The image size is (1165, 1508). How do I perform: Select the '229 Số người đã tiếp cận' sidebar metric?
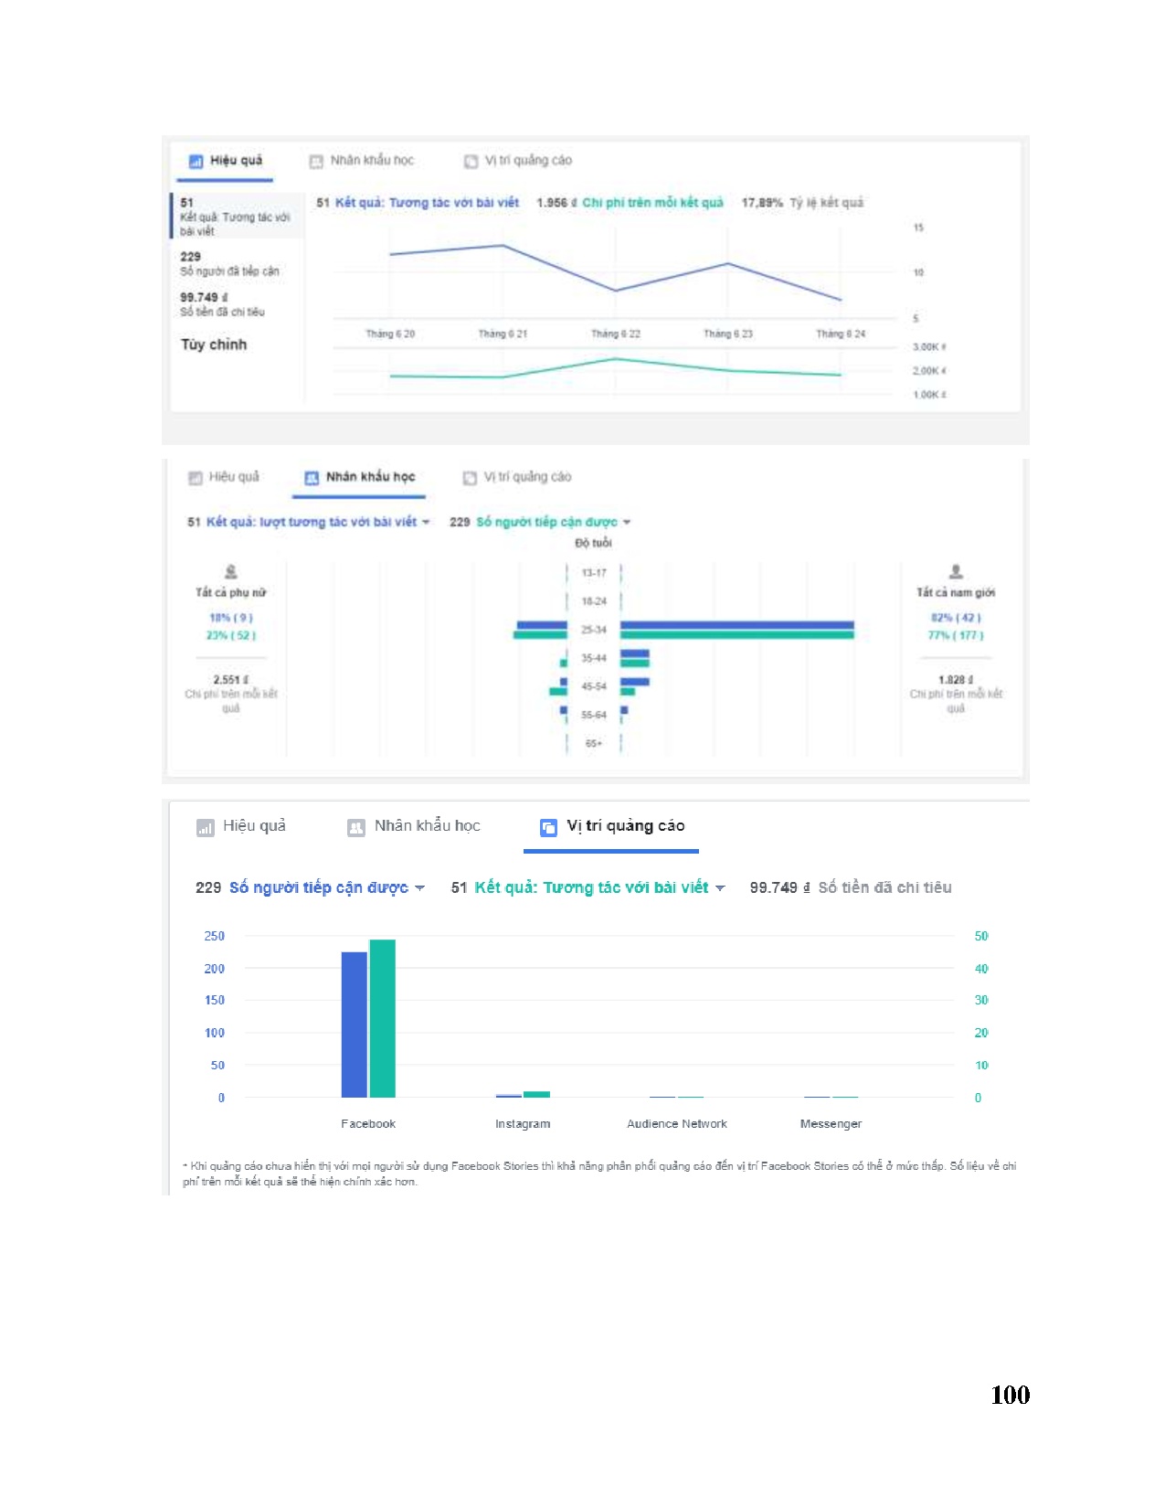pos(228,263)
